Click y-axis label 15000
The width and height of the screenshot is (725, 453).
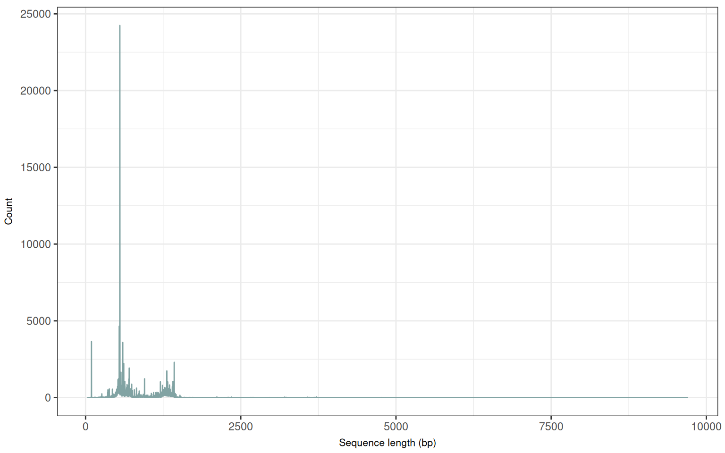click(x=35, y=168)
